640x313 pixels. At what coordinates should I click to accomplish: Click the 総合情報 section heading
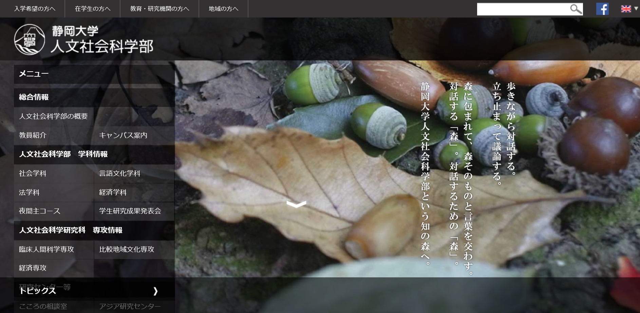(x=94, y=97)
